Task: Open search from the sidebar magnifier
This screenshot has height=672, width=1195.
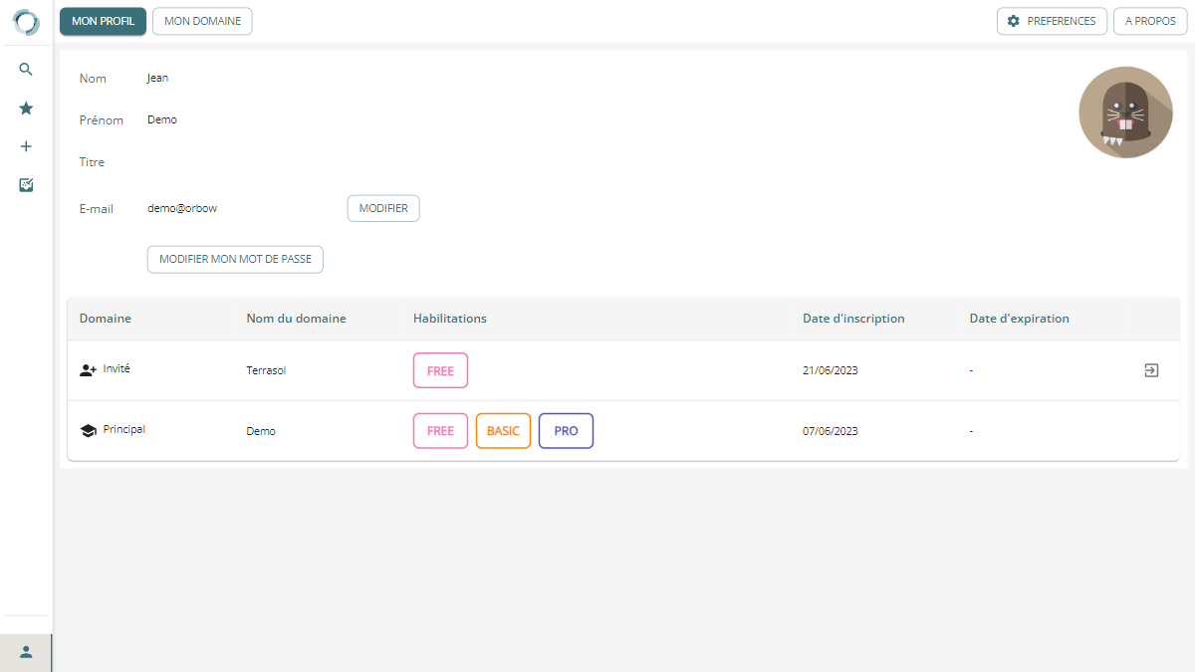Action: pos(26,70)
